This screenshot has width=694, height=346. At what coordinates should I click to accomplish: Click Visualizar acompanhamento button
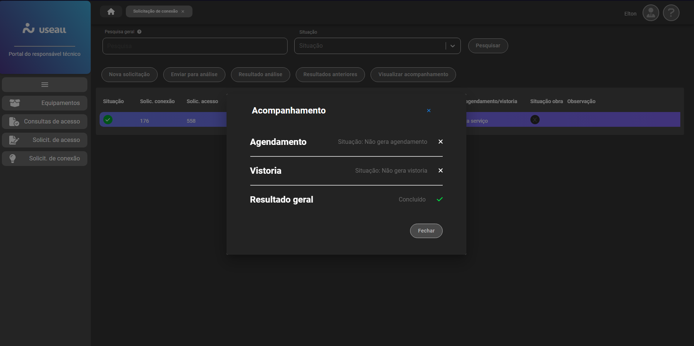pyautogui.click(x=413, y=75)
